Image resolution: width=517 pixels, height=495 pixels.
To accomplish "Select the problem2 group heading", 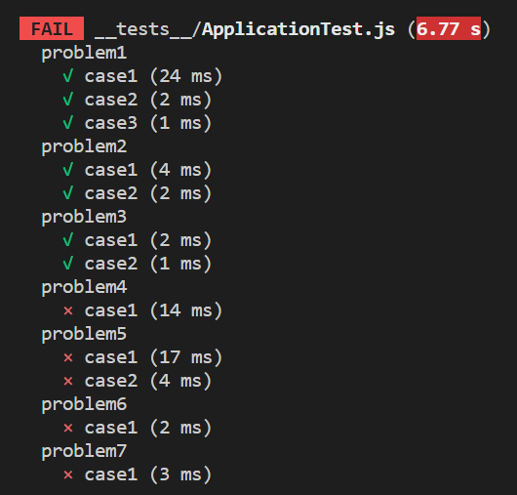I will [x=84, y=146].
